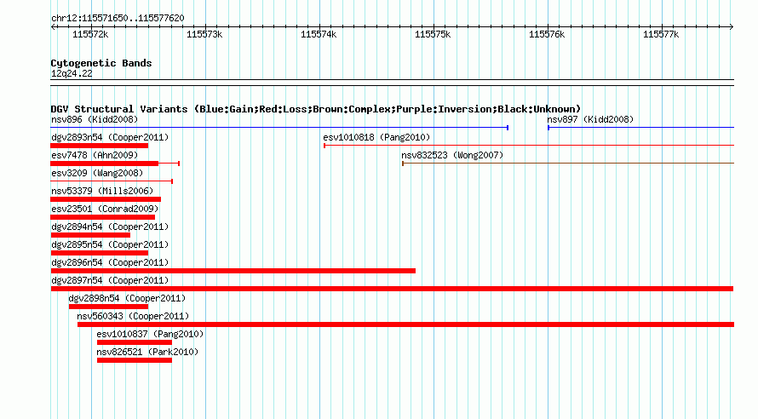Viewport: 758px width, 419px height.
Task: Open nsv560343 (Cooper2011) label
Action: (133, 316)
